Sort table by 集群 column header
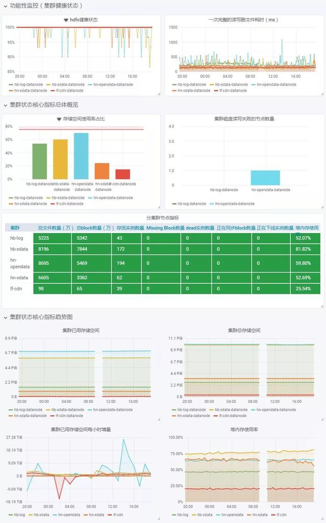This screenshot has height=523, width=326. [15, 228]
